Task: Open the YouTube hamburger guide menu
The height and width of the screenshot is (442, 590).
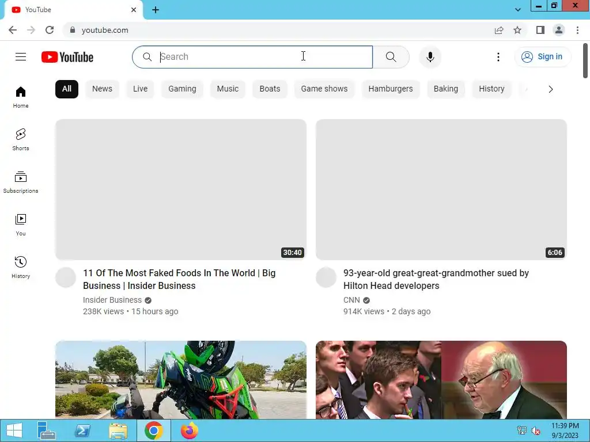Action: coord(21,57)
